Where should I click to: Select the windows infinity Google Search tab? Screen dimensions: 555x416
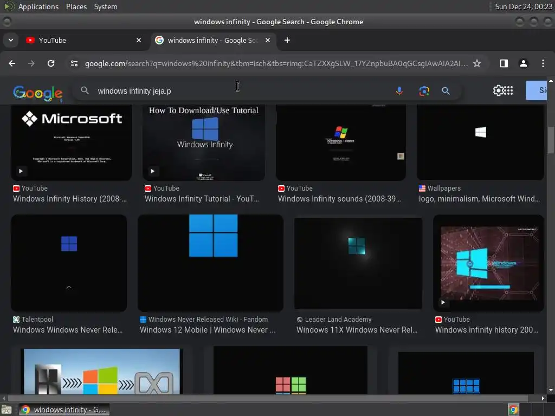(212, 40)
